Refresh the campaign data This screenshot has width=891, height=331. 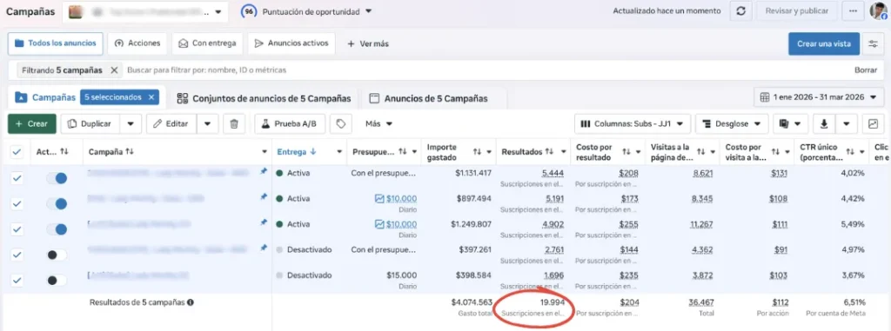click(x=740, y=11)
